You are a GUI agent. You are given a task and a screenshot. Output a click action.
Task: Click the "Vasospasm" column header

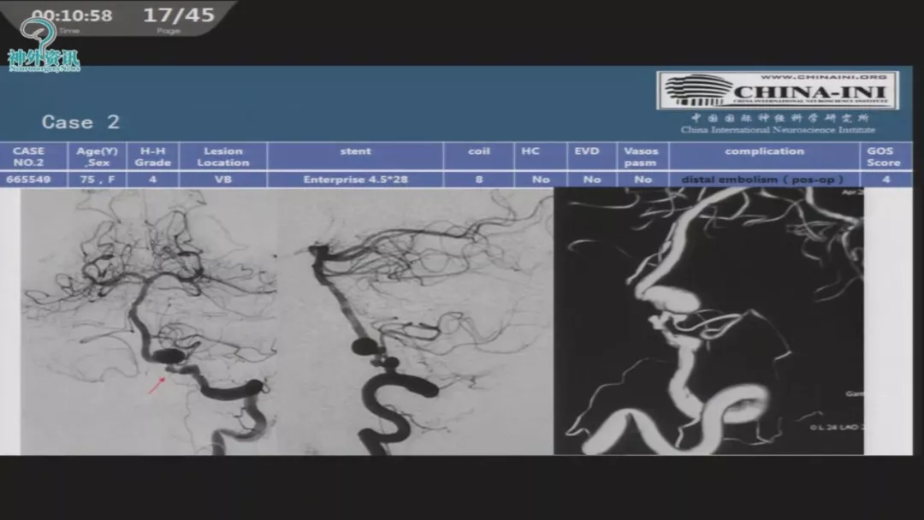point(643,157)
